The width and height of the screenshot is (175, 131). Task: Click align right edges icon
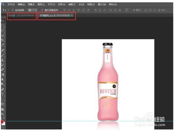88,10
